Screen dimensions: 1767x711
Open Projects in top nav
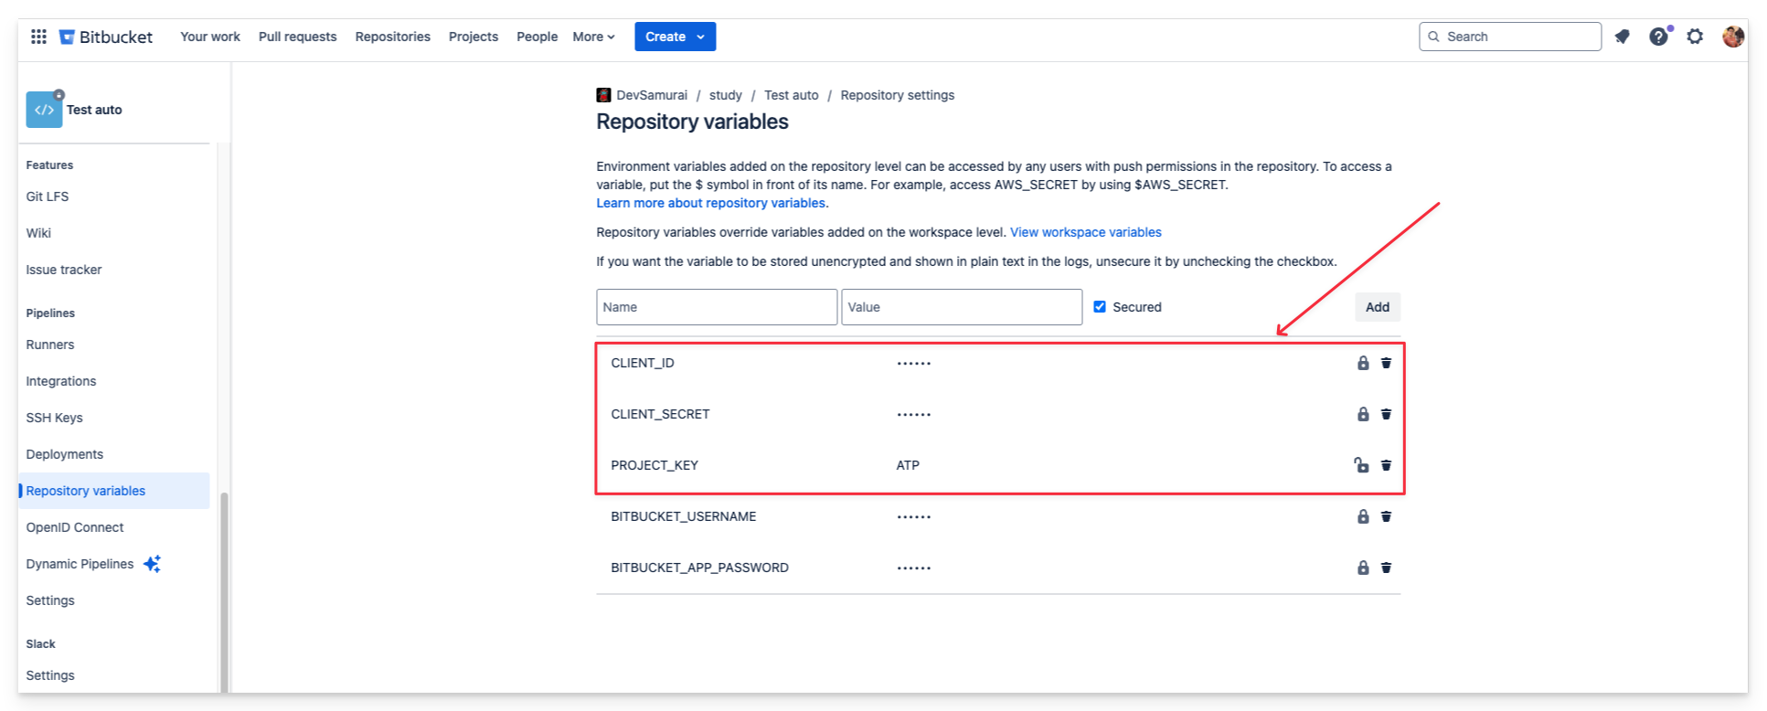click(x=474, y=37)
